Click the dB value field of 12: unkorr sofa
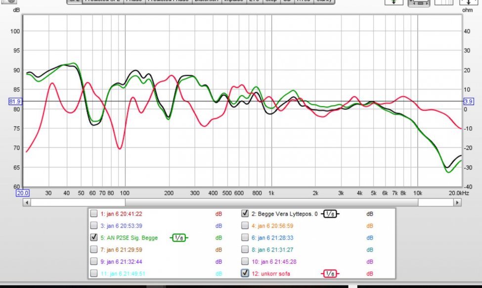This screenshot has height=288, width=482. pos(370,274)
